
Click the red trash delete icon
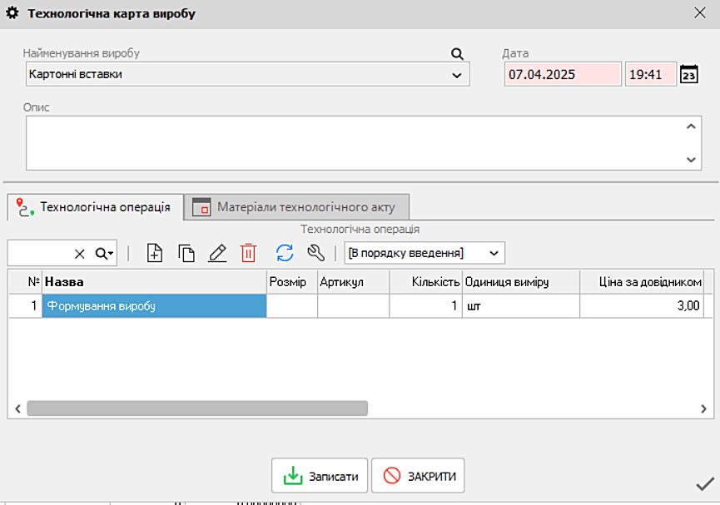tap(249, 253)
